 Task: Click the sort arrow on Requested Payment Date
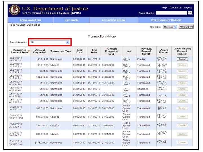(x=29, y=51)
